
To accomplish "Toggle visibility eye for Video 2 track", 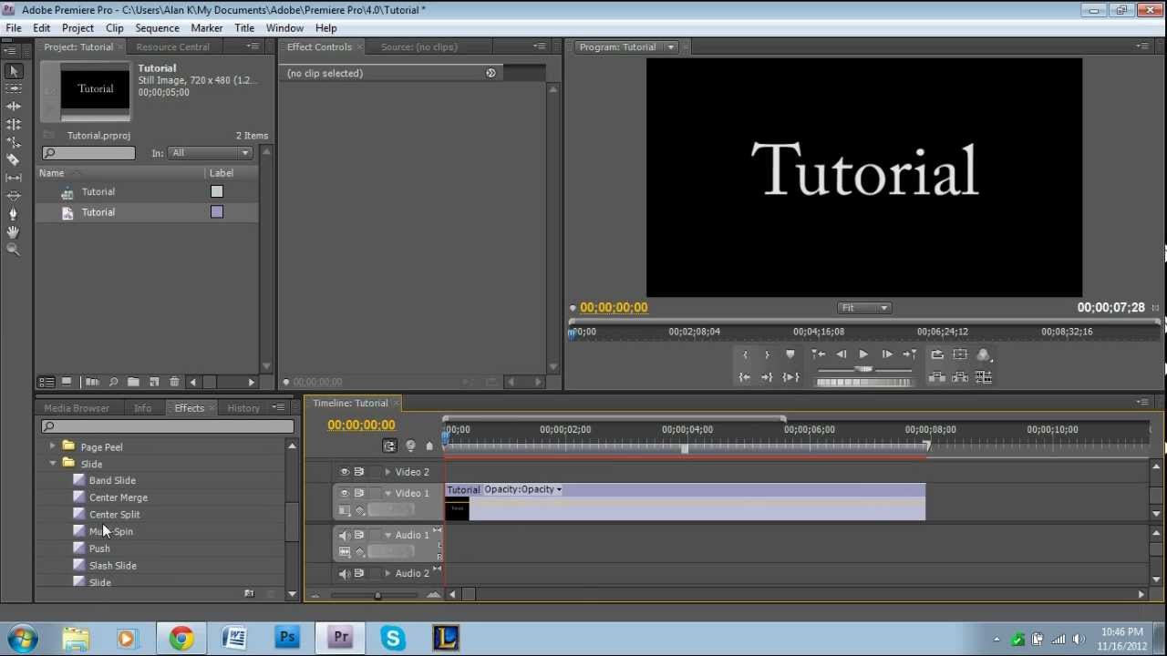I will tap(344, 472).
